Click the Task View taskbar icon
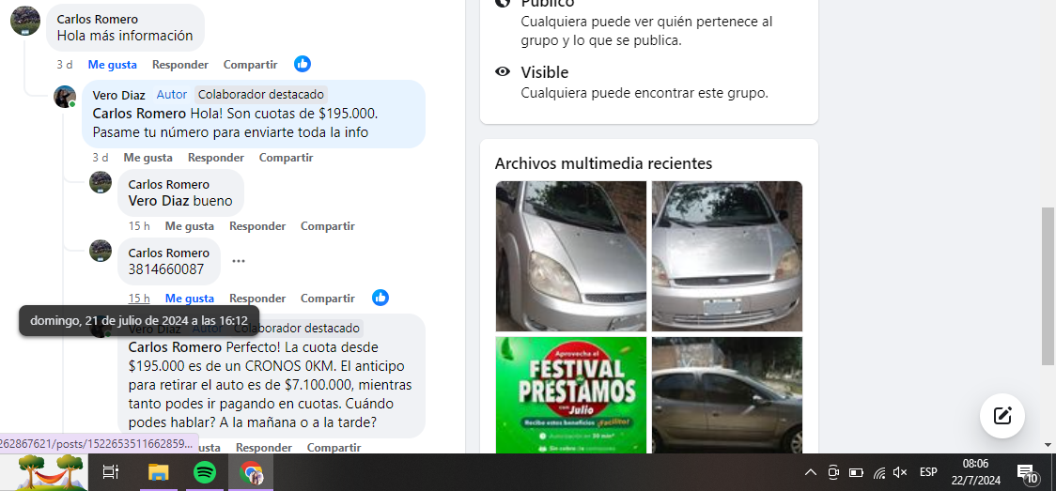 pos(111,472)
